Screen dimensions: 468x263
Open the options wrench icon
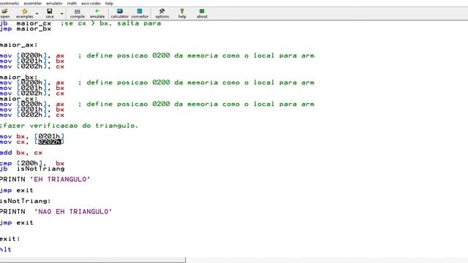coord(162,13)
